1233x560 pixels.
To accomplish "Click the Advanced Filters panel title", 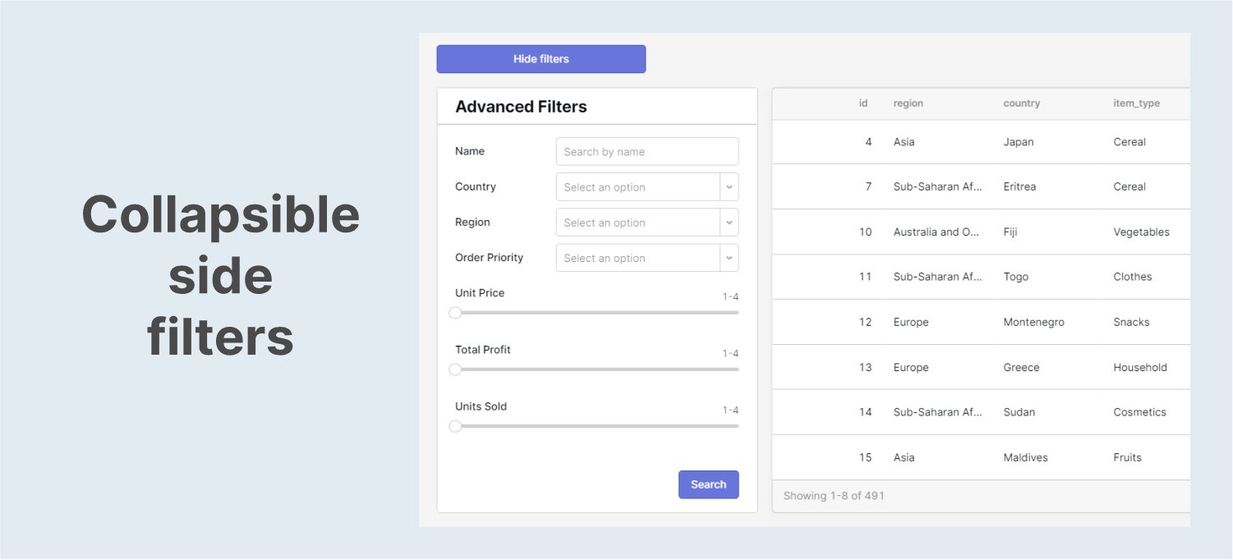I will 521,106.
